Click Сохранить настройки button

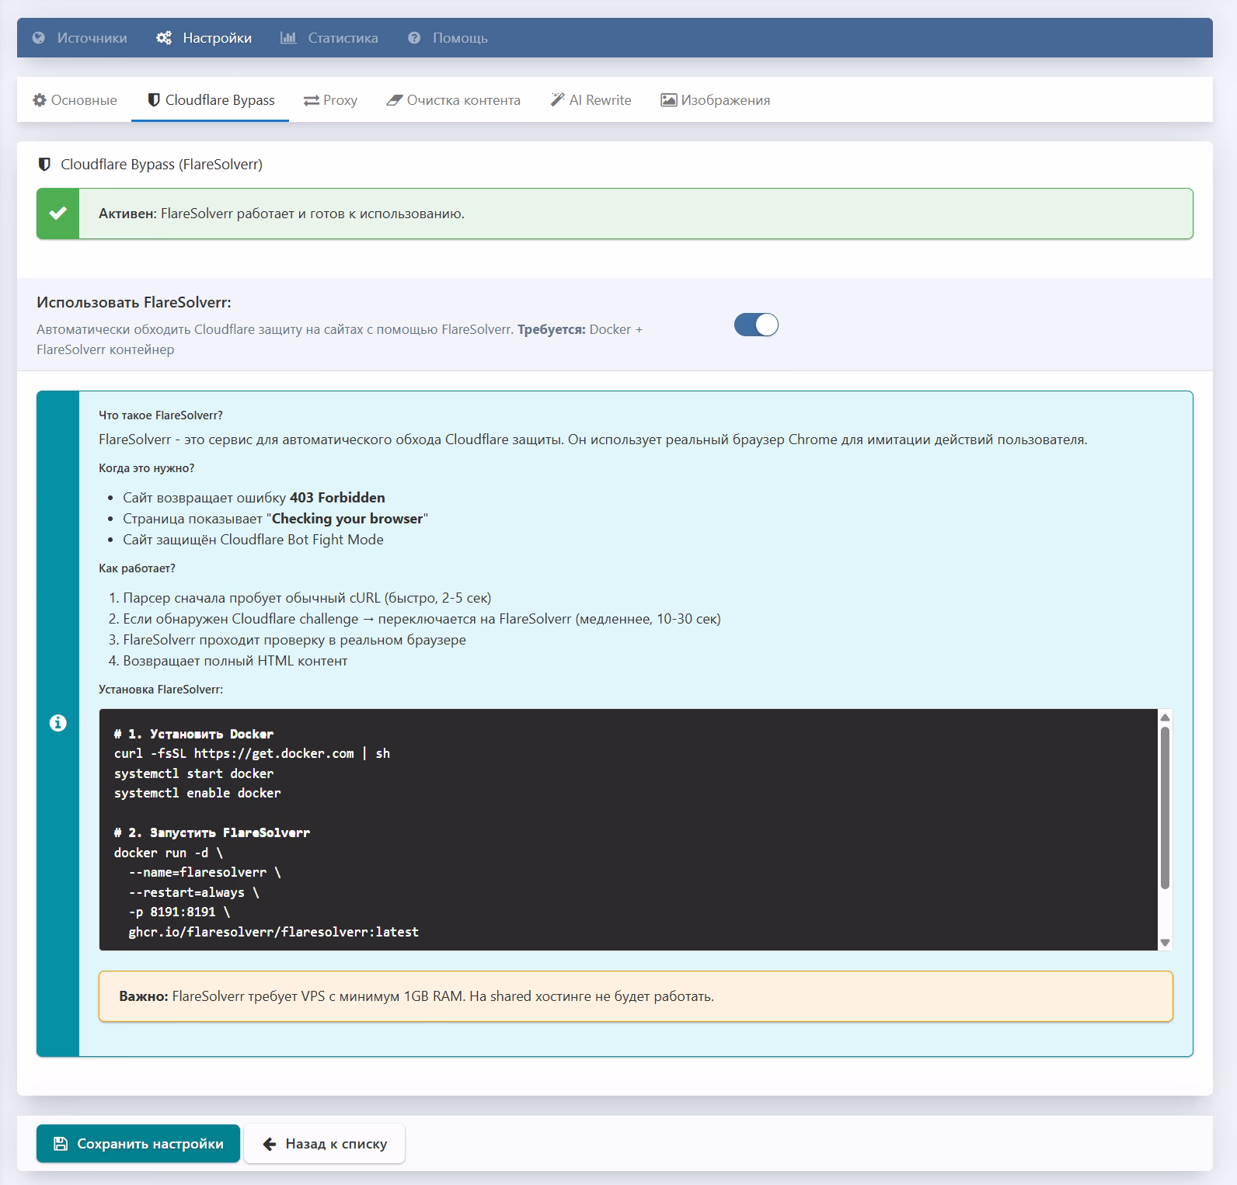[138, 1143]
